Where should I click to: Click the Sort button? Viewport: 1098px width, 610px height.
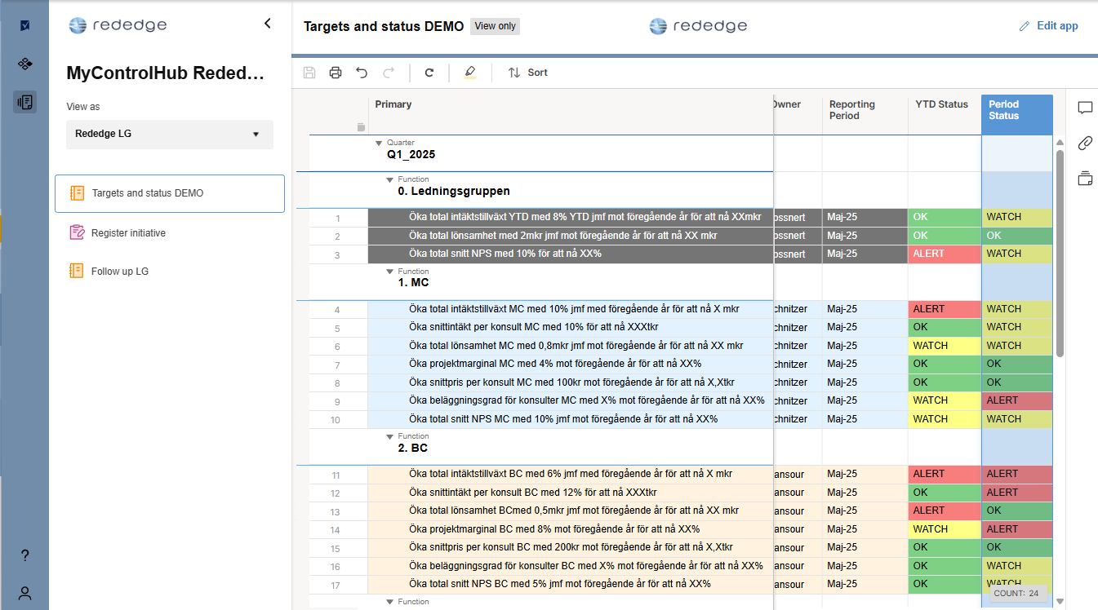pyautogui.click(x=528, y=73)
